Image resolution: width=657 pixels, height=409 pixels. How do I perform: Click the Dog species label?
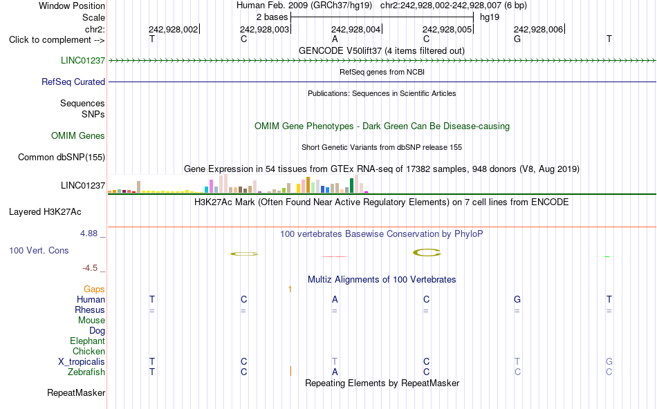(x=98, y=330)
